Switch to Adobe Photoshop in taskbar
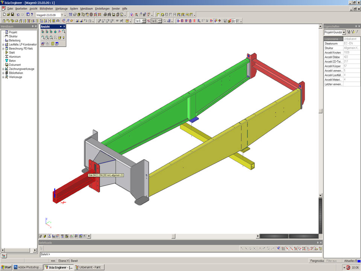 [x=28, y=267]
